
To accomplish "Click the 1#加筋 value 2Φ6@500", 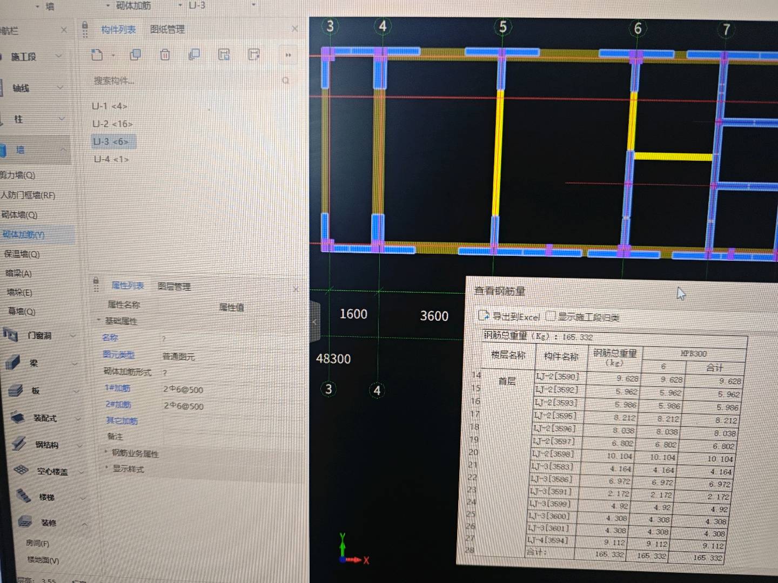I will point(183,390).
